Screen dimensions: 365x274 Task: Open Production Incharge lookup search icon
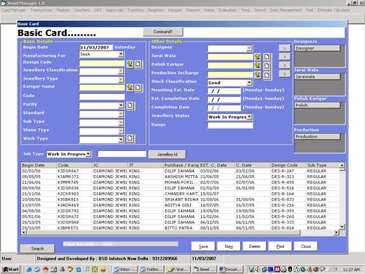tap(258, 75)
